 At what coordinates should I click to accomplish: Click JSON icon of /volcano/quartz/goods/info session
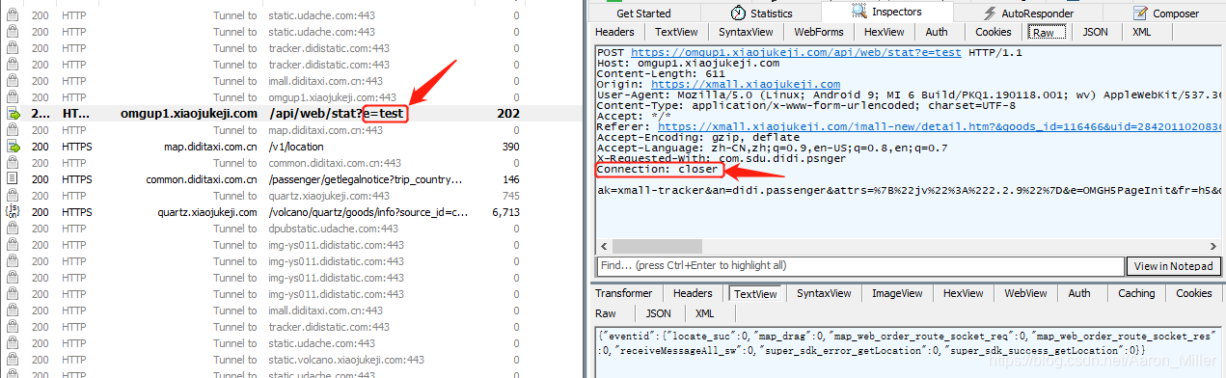click(x=13, y=212)
